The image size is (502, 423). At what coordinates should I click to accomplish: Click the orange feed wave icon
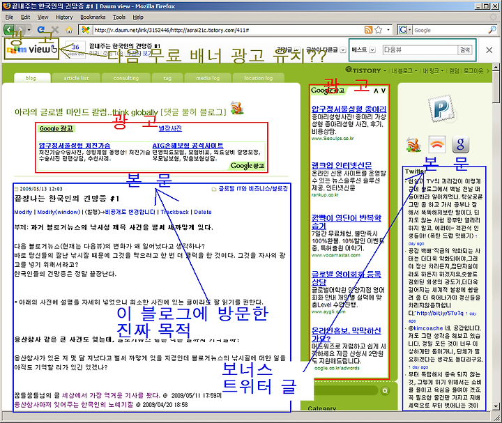[x=437, y=145]
